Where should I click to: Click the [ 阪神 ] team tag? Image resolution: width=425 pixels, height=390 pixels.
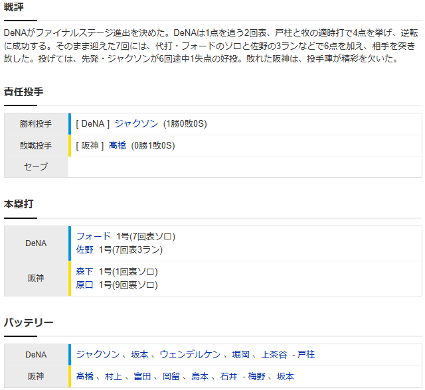(x=90, y=146)
